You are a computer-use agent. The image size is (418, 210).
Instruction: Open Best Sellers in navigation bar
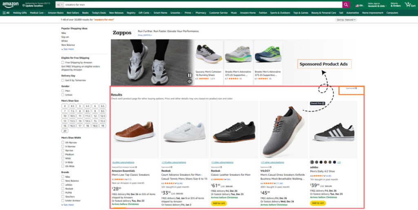tap(73, 13)
